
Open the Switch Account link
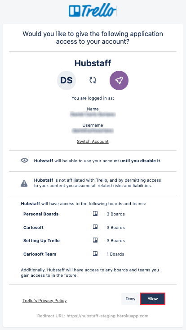[93, 142]
